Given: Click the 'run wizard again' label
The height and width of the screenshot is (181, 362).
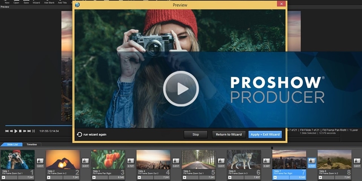Looking at the screenshot, I should (x=95, y=135).
